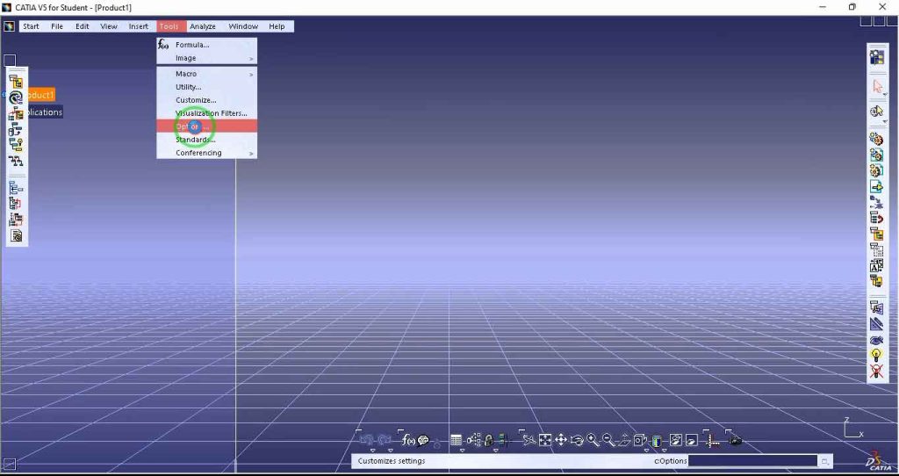The image size is (899, 476).
Task: Open the Analyze menu
Action: click(x=202, y=26)
